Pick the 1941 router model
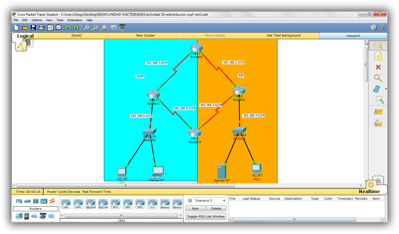This screenshot has width=399, height=234. point(78,204)
